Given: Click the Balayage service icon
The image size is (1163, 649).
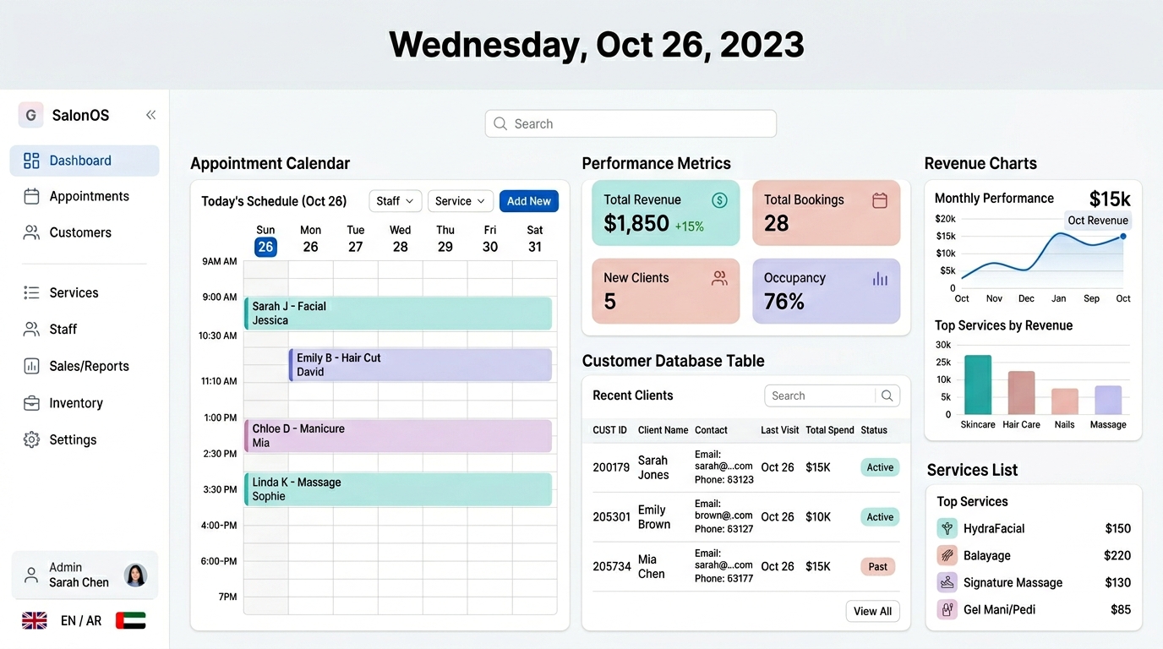Looking at the screenshot, I should click(x=946, y=555).
